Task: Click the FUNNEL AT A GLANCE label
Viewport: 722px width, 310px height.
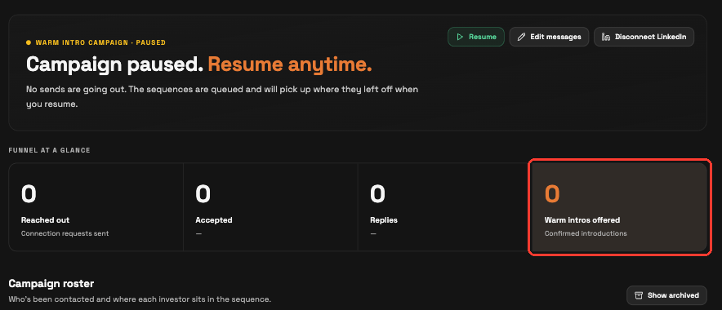Action: click(x=49, y=150)
